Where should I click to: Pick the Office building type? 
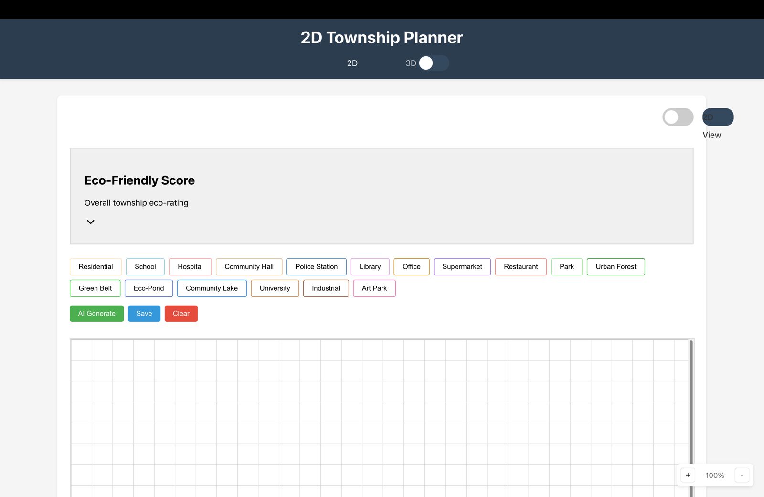[411, 267]
